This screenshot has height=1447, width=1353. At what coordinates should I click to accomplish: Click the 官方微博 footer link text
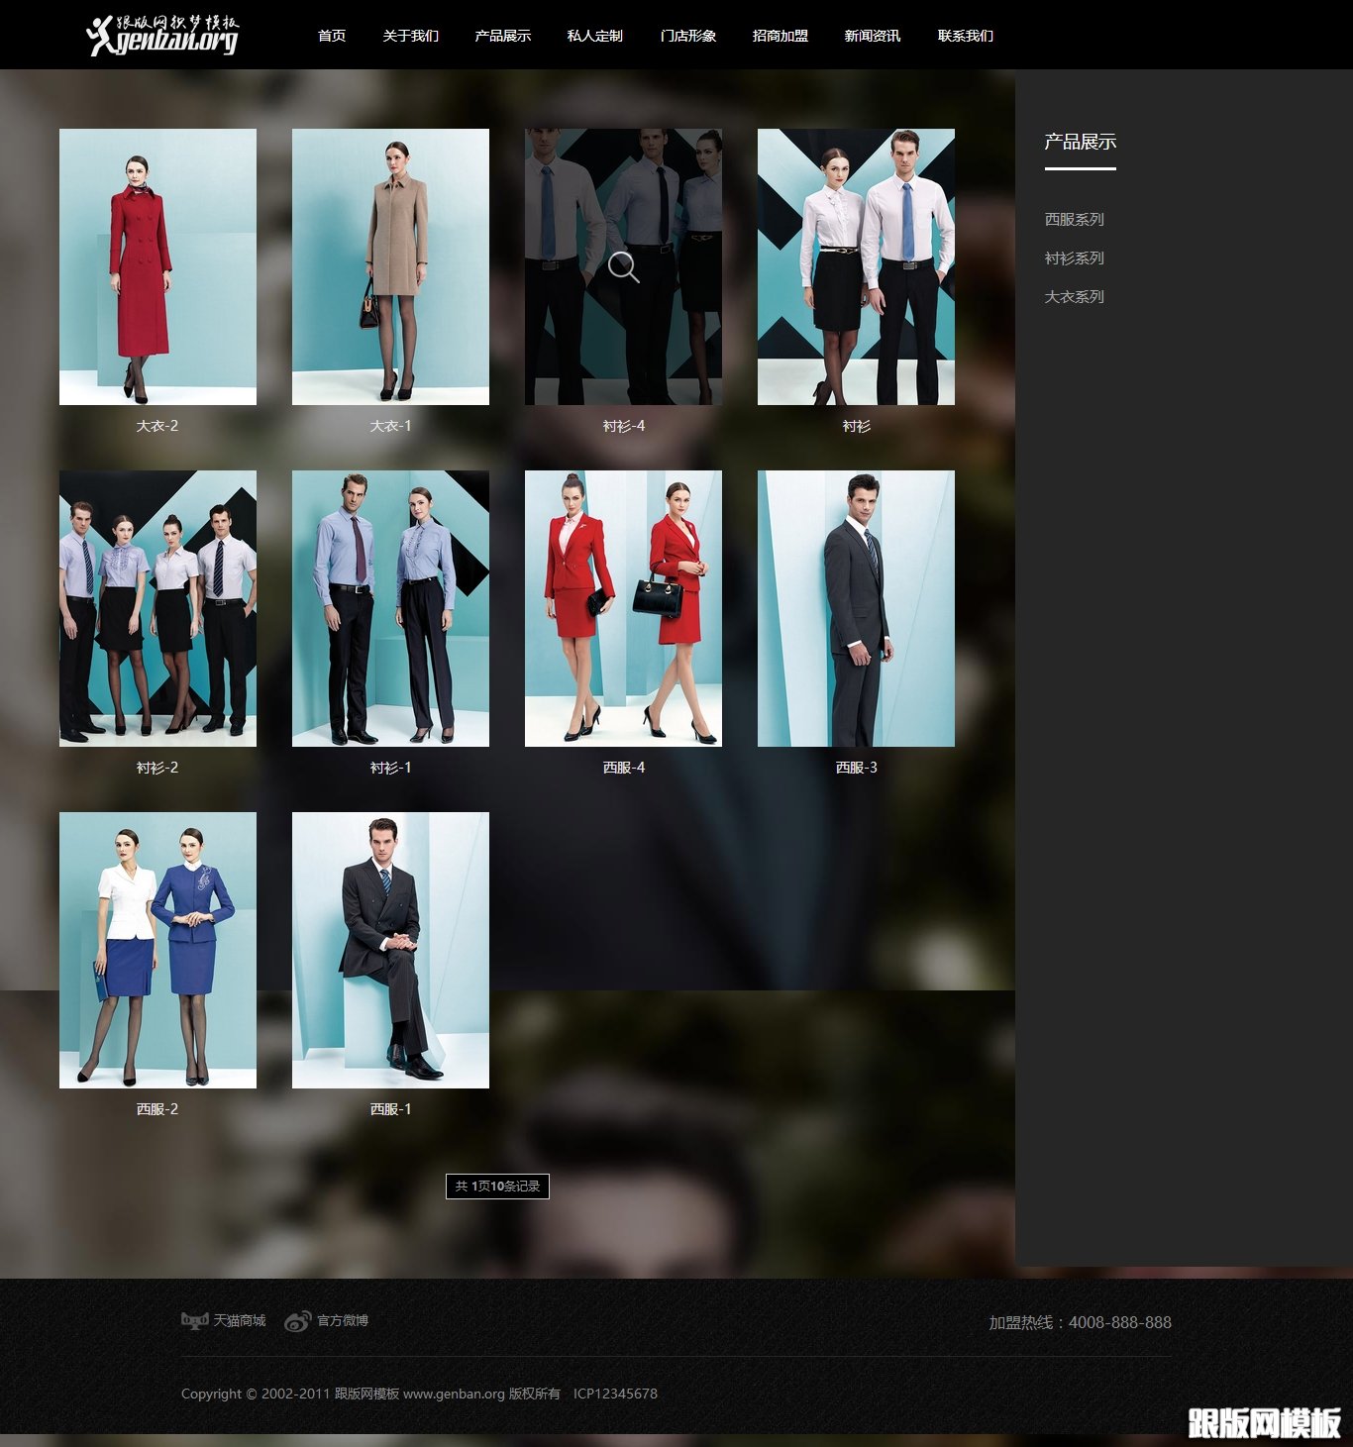click(343, 1320)
